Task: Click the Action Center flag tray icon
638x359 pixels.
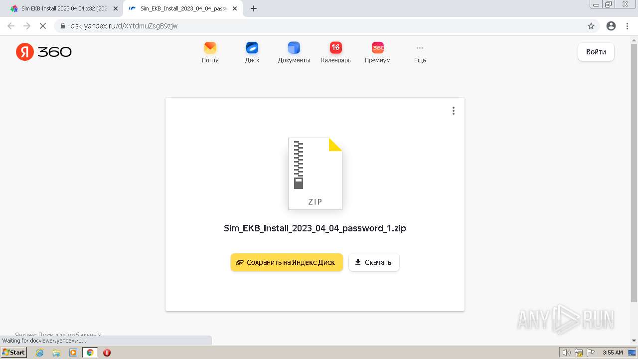Action: click(590, 353)
